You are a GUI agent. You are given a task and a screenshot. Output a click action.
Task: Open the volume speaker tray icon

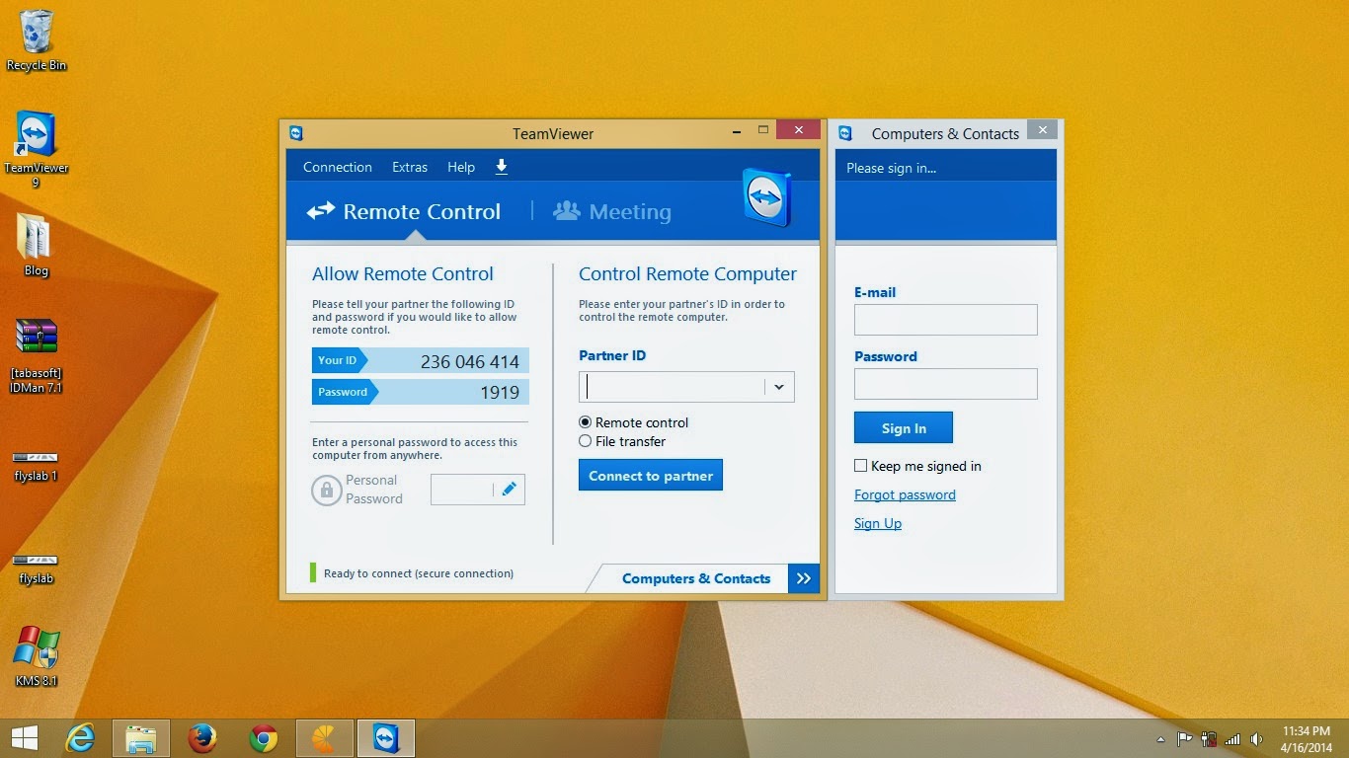pos(1256,738)
